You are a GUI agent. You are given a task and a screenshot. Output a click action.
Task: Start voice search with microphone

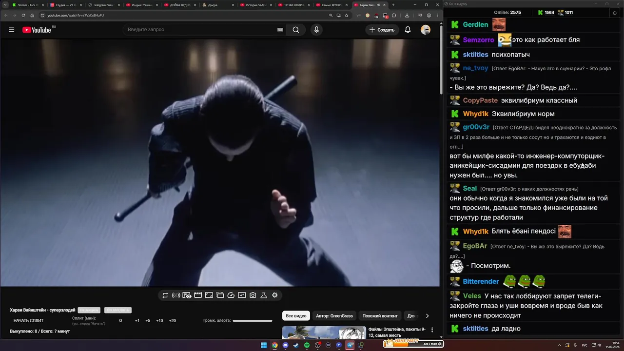coord(316,30)
